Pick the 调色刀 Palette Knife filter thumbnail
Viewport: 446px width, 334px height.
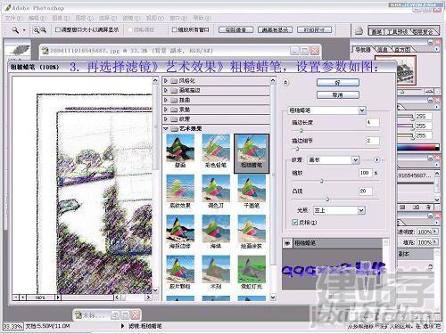click(x=216, y=191)
